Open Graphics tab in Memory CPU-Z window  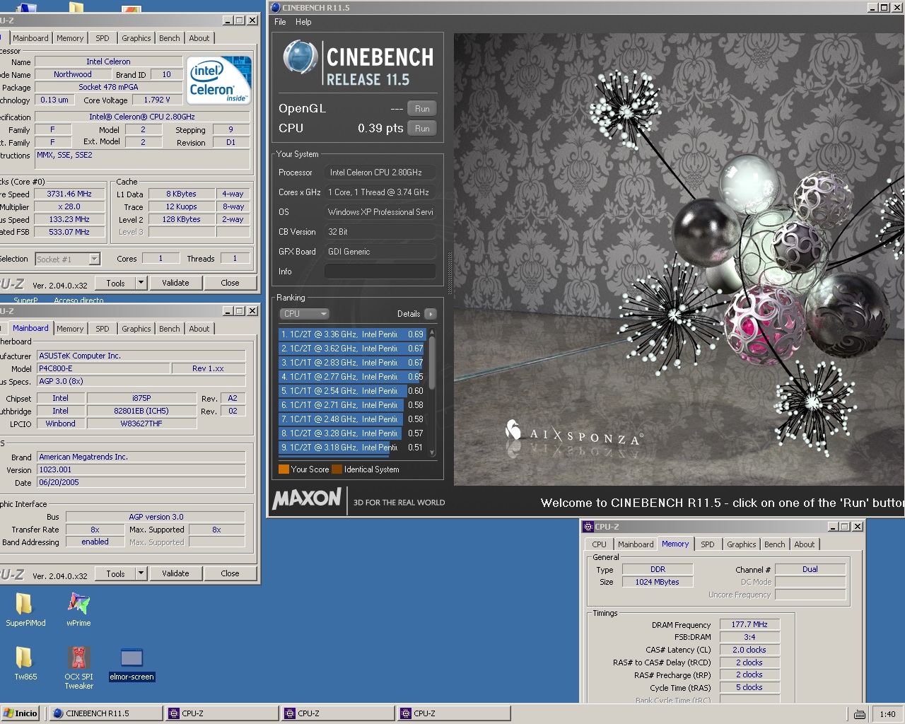(742, 544)
